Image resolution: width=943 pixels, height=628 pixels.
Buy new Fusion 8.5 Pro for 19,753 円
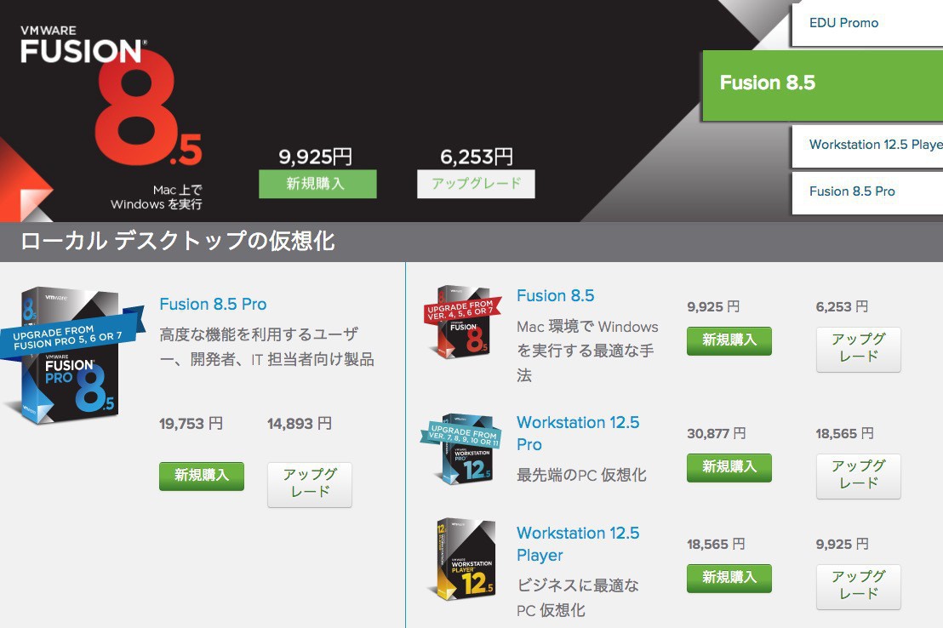point(202,476)
